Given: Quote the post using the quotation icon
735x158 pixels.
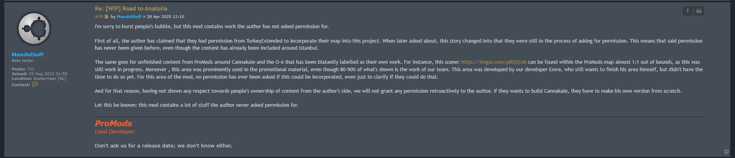Looking at the screenshot, I should (x=699, y=11).
